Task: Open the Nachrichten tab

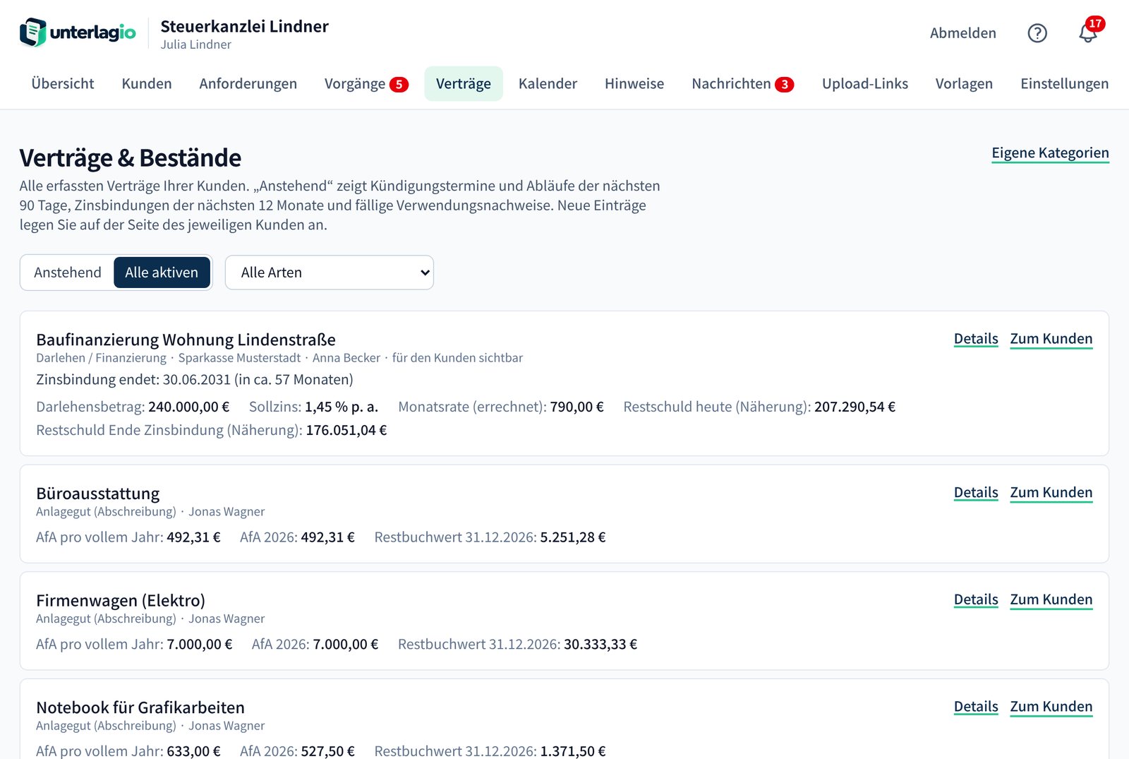Action: 743,83
